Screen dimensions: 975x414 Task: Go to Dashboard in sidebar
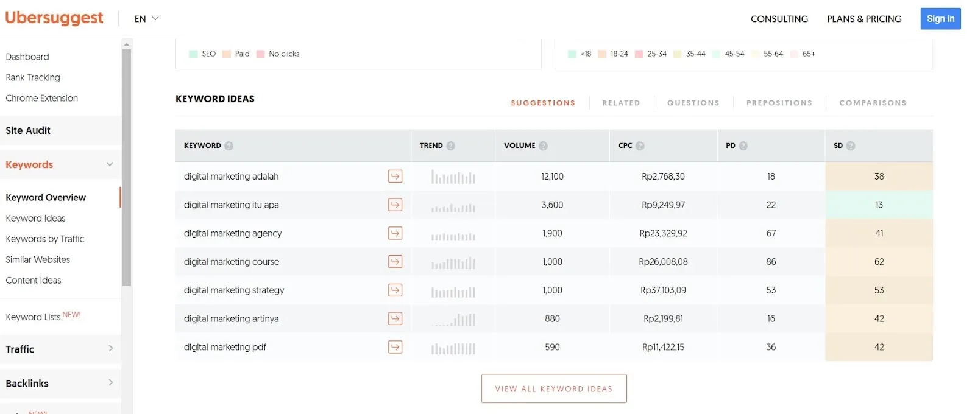(27, 57)
